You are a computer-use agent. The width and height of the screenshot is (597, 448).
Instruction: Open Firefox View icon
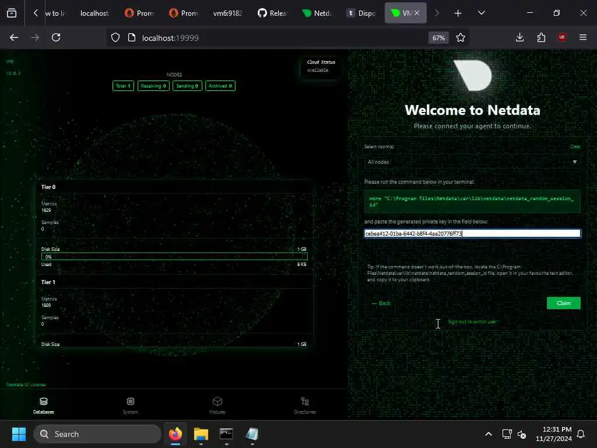[x=12, y=13]
